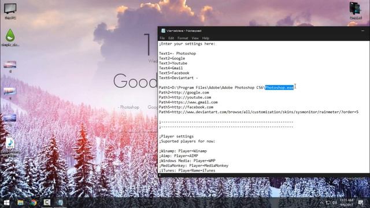Open the network icon in system tray

(328, 203)
